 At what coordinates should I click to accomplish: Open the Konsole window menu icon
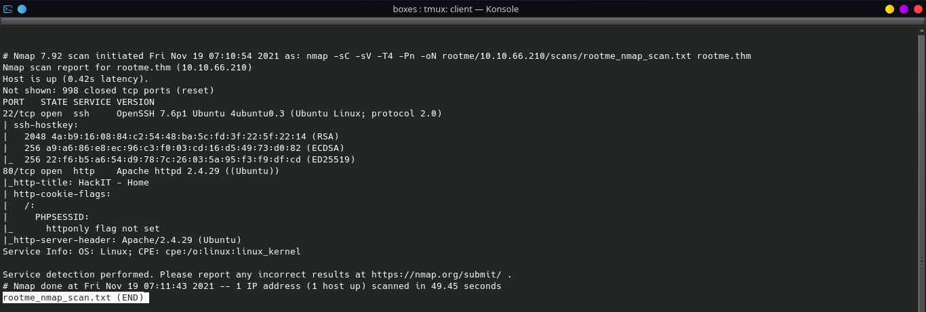(7, 9)
